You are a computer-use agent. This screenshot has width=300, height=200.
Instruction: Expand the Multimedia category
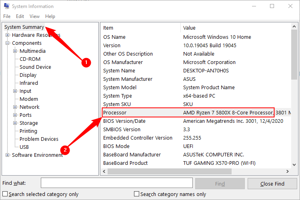15,51
